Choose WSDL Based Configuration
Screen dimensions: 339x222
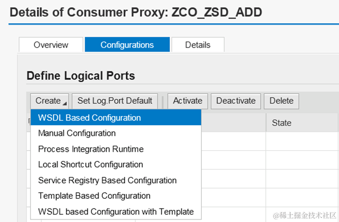(89, 118)
